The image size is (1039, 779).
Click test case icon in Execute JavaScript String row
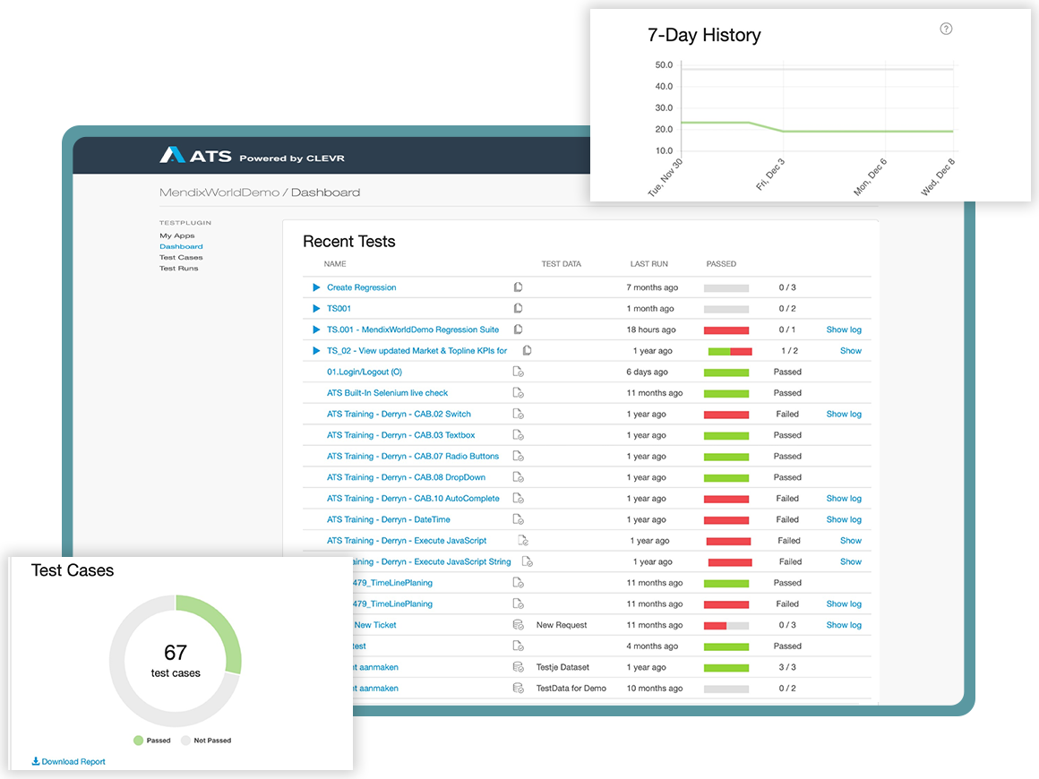point(528,561)
